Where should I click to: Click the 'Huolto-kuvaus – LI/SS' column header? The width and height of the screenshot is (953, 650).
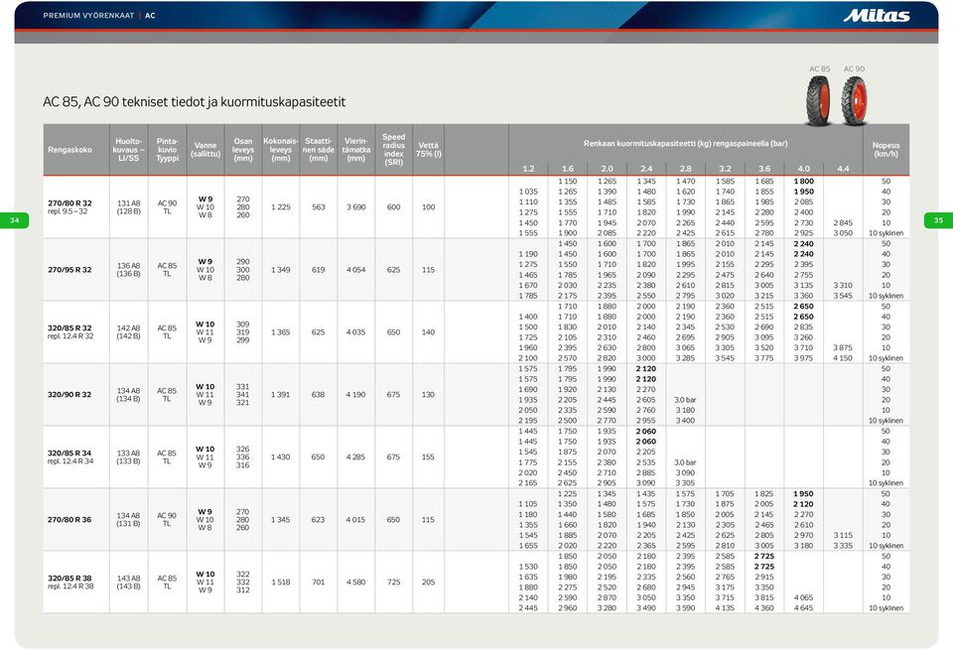click(x=128, y=150)
